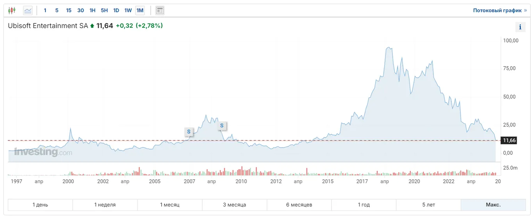This screenshot has height=221, width=531.
Task: Click the 2017 date axis label
Action: [362, 182]
